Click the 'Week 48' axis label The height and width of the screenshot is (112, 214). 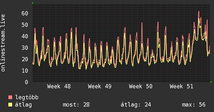coord(59,86)
